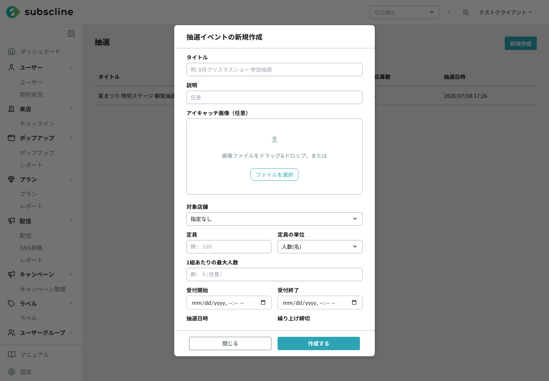Screen dimensions: 549x381
Task: Go to ダッシュボード in sidebar
Action: click(40, 51)
